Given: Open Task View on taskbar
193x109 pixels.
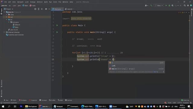Looking at the screenshot, I should point(15,106).
